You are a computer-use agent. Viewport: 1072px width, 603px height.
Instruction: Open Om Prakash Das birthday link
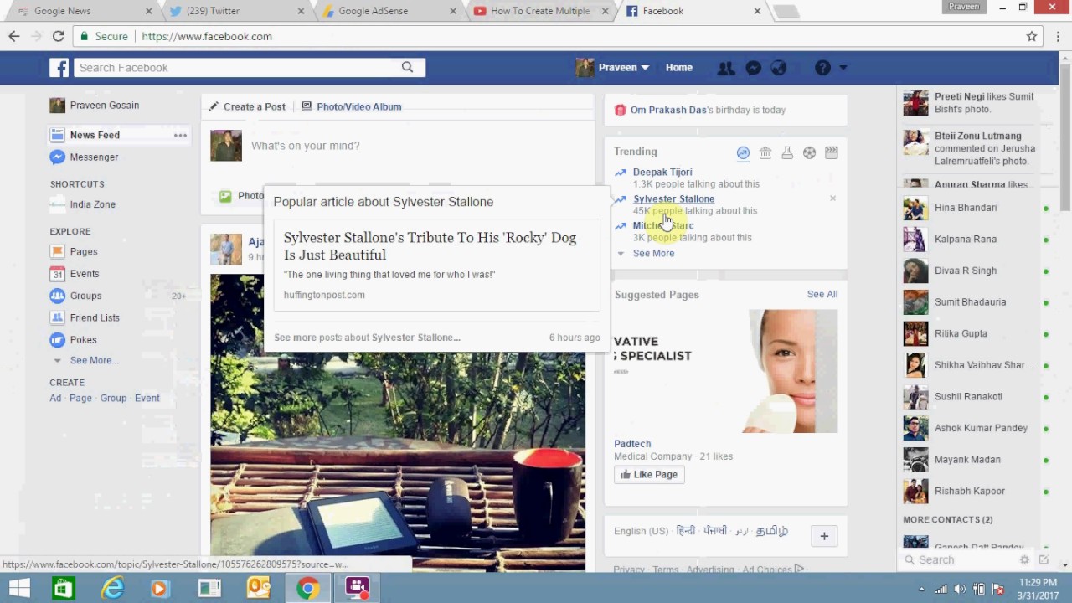pos(668,110)
